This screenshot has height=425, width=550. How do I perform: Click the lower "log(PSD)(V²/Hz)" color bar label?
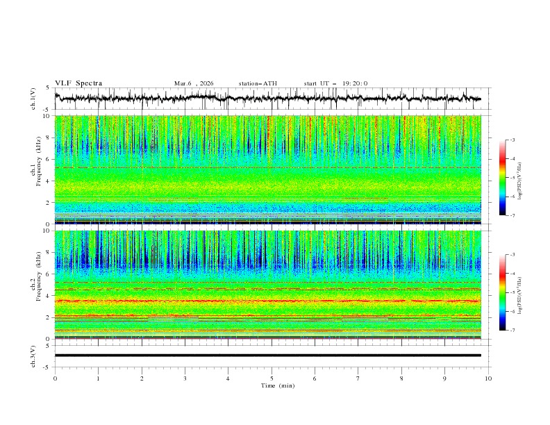click(519, 296)
